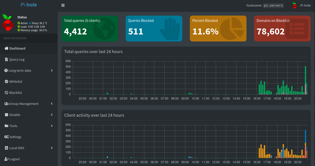Expand the Disable submenu chevron
The width and height of the screenshot is (315, 166).
(x=52, y=115)
